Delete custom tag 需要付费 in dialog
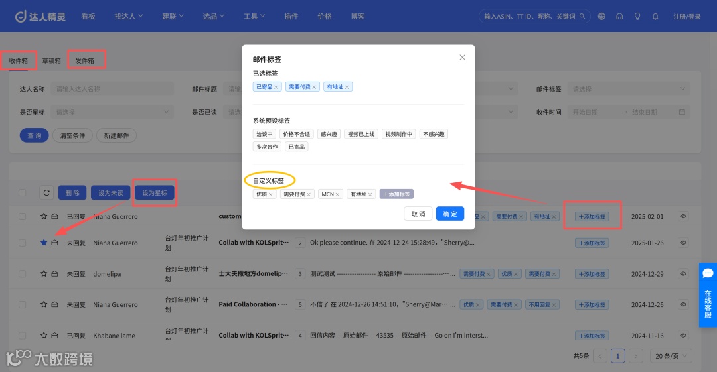The width and height of the screenshot is (717, 372). [x=309, y=195]
